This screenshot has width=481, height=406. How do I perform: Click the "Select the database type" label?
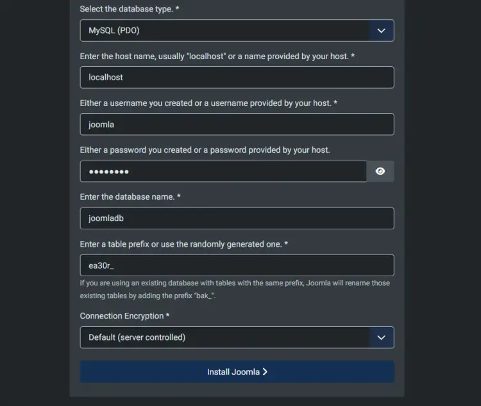tap(130, 9)
